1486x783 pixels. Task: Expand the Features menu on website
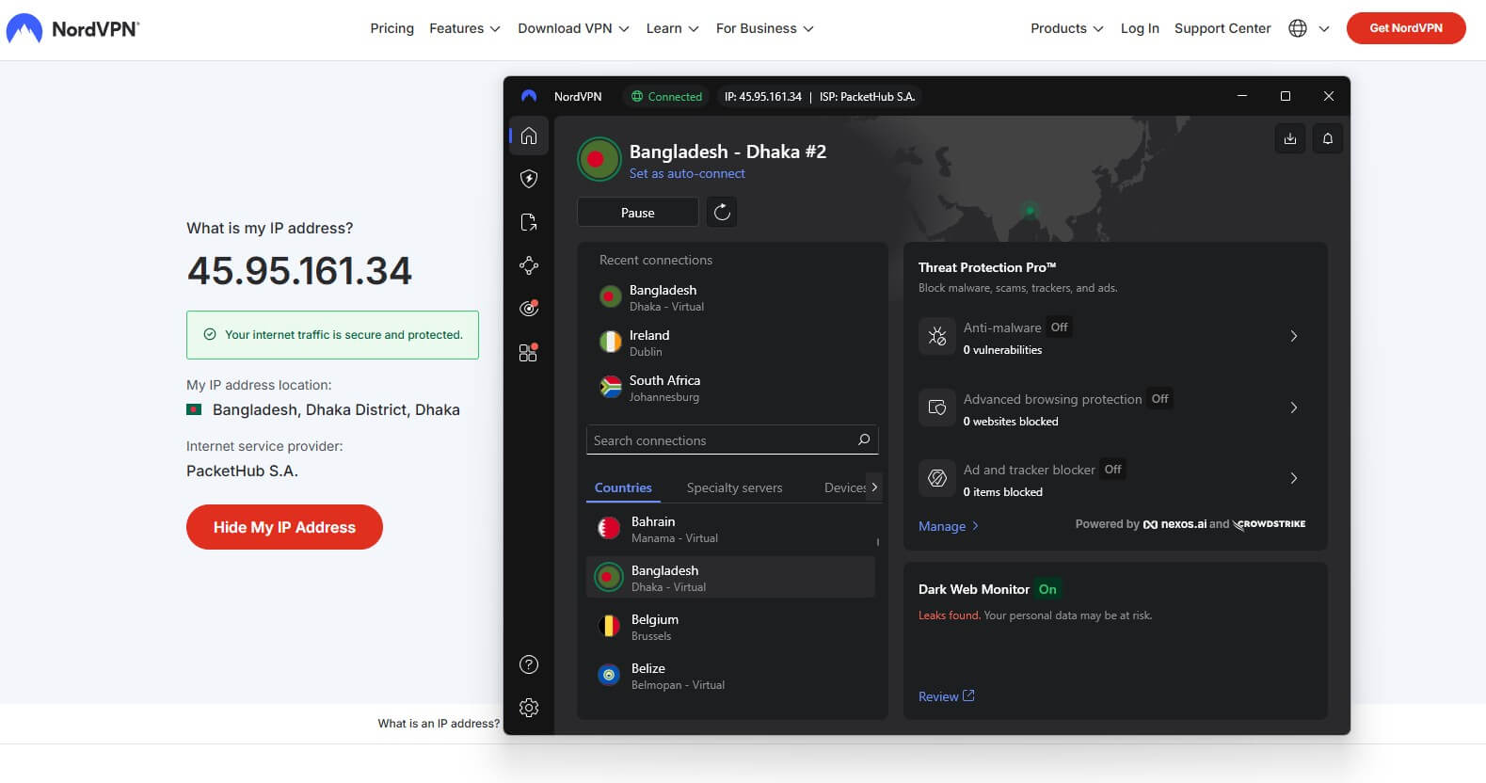(x=465, y=28)
